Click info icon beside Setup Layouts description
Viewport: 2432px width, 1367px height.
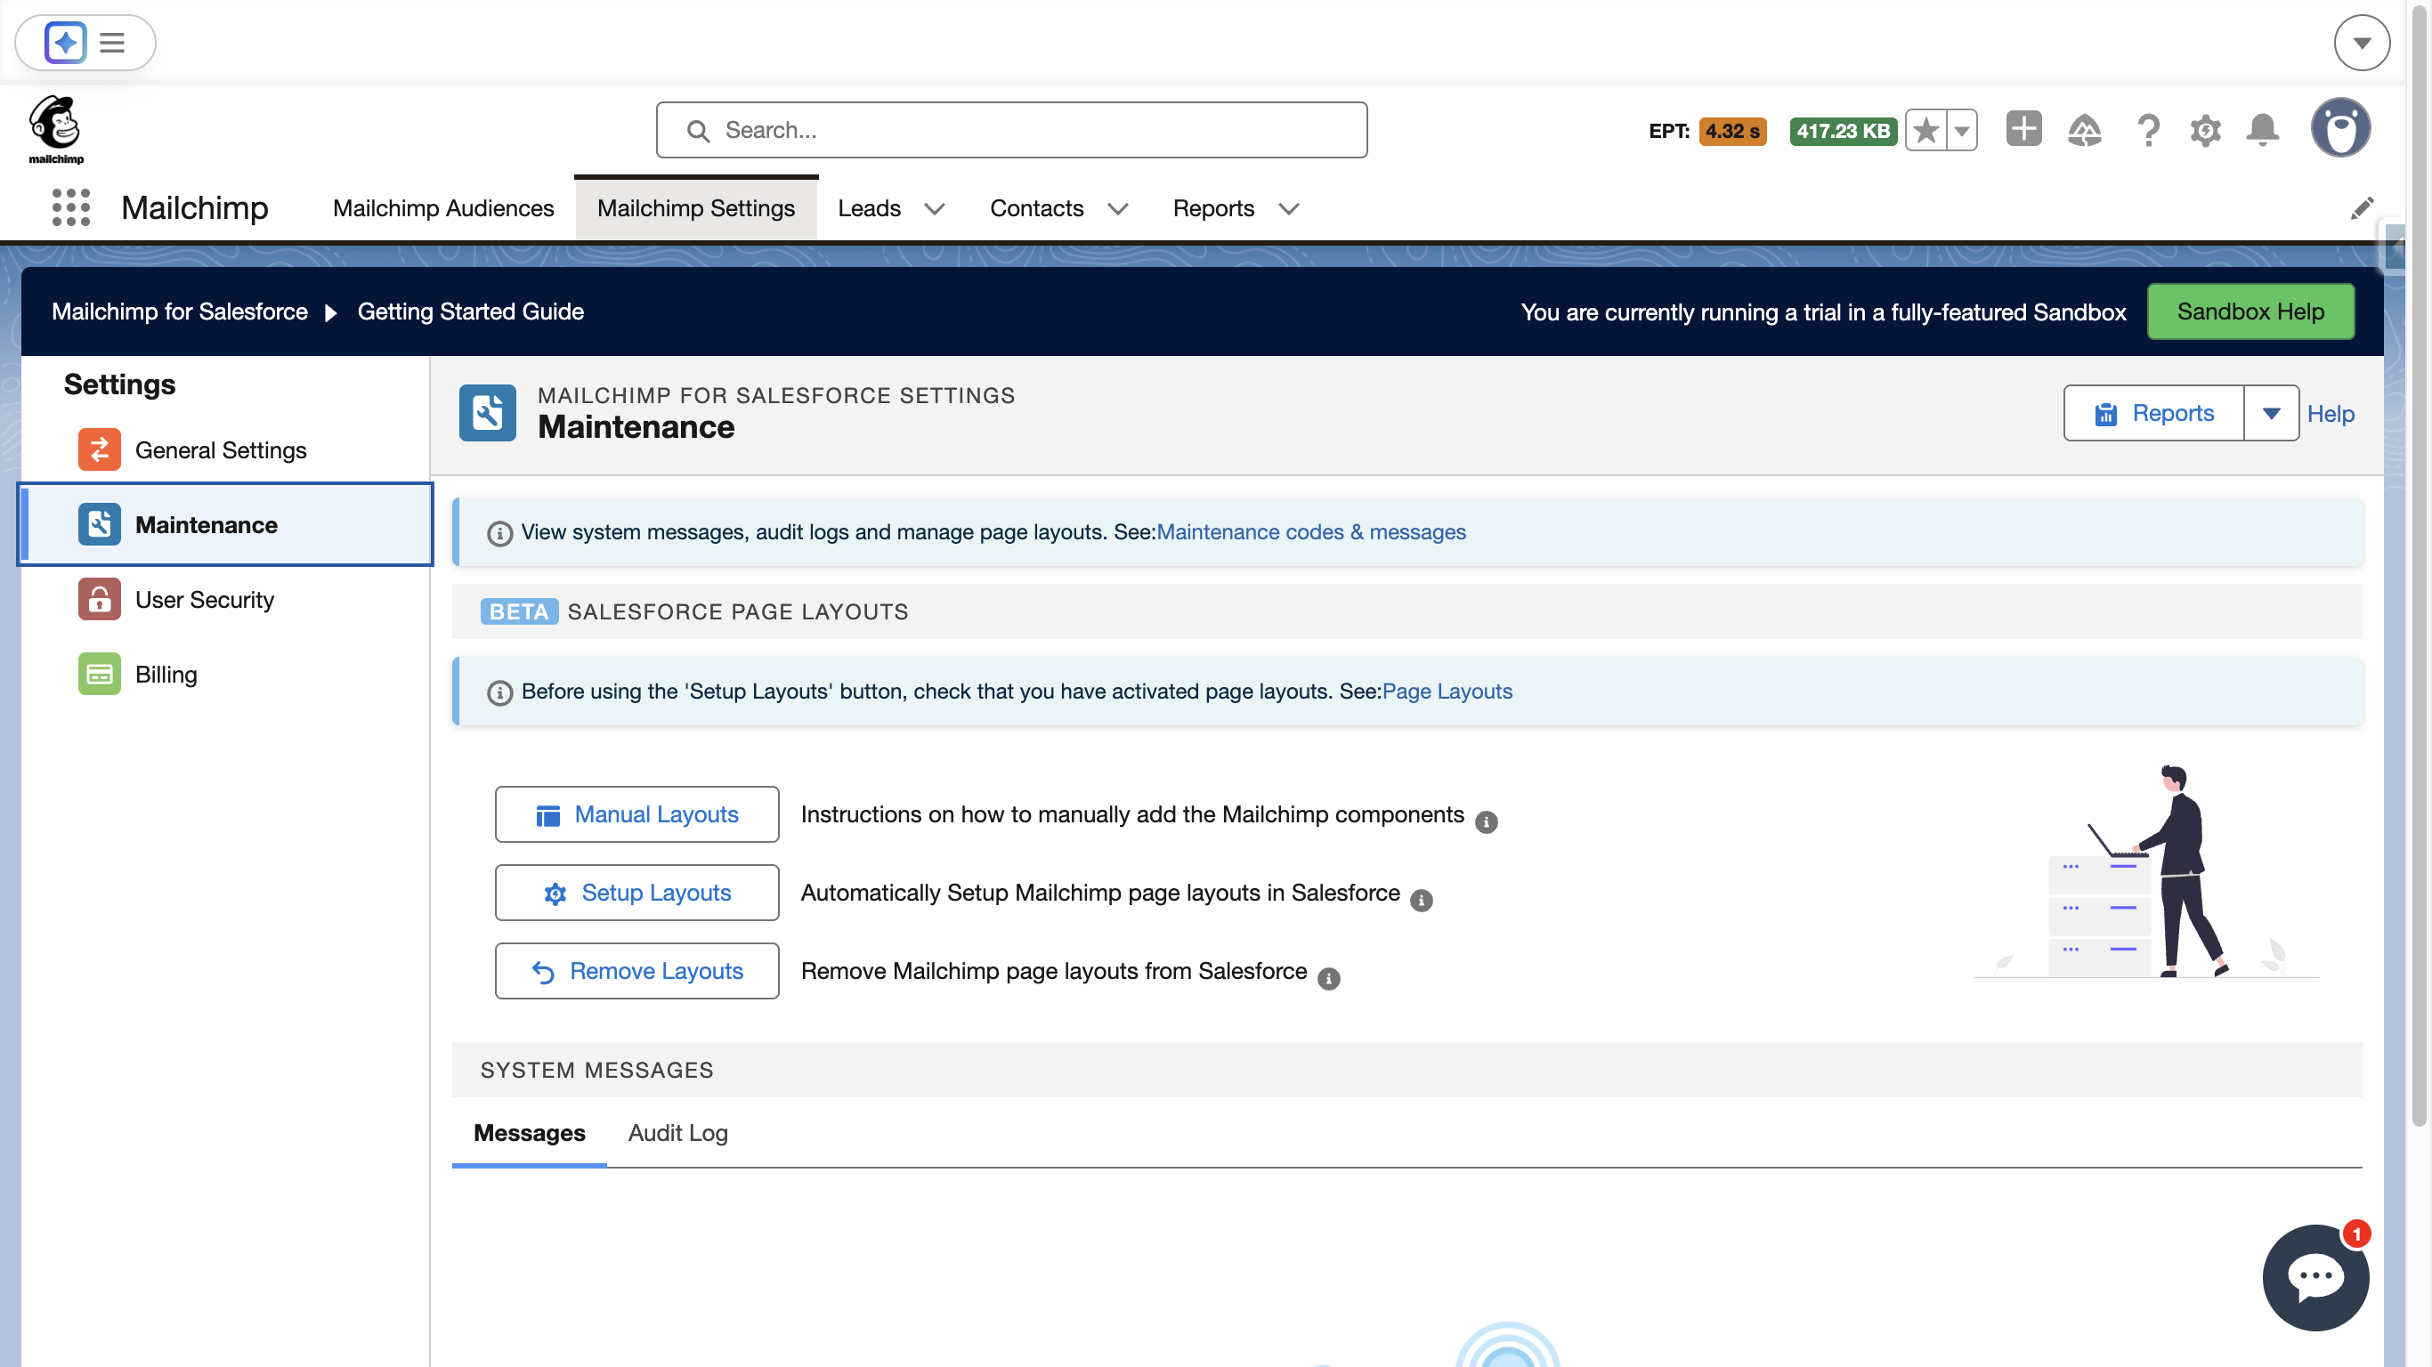click(1421, 901)
